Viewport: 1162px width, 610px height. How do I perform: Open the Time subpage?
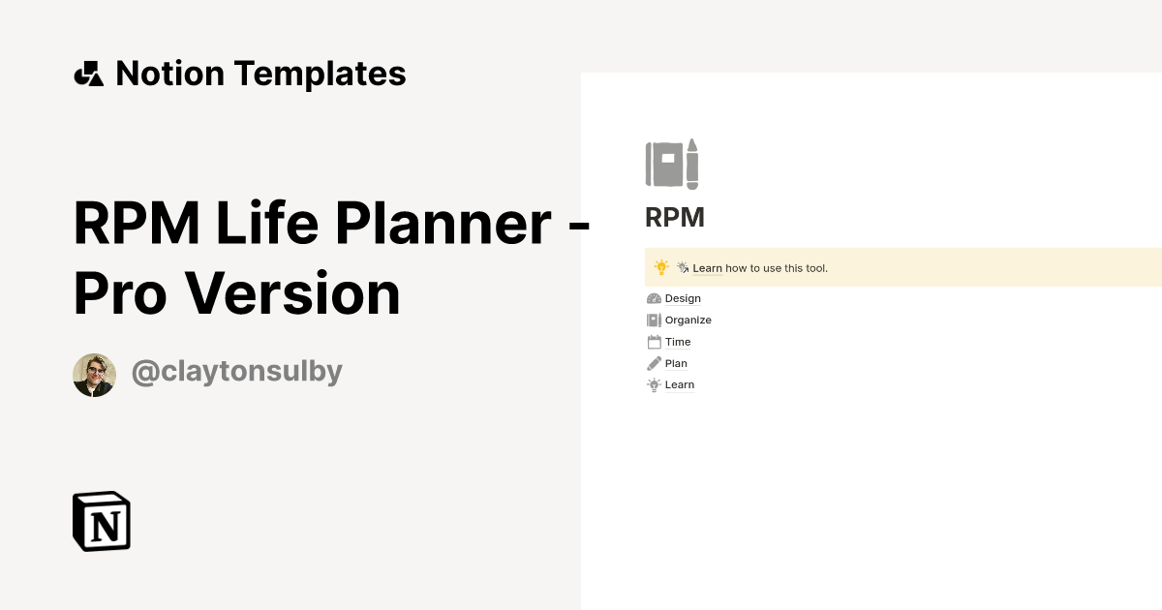[678, 342]
